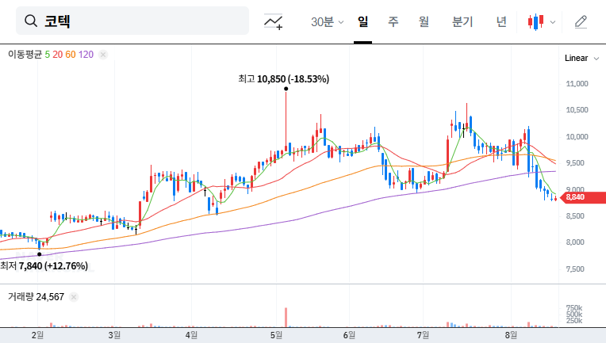Remove the 거래량 indicator with its X
The image size is (606, 343).
[x=74, y=297]
